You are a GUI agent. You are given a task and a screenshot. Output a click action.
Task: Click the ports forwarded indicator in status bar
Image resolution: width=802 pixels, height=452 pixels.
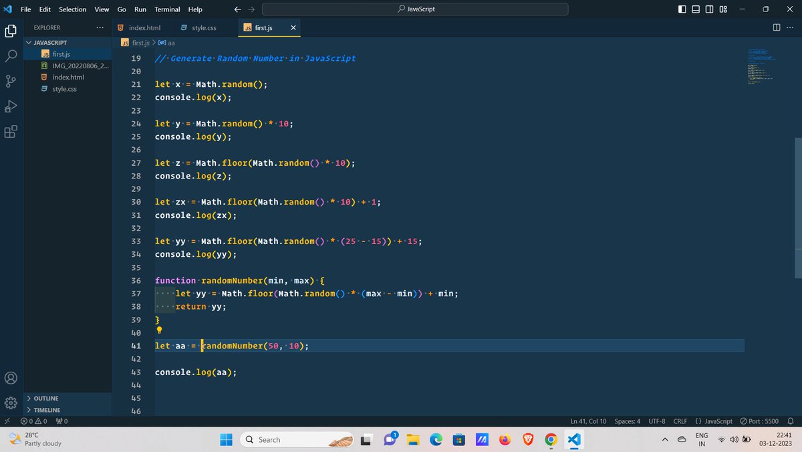[x=61, y=421]
